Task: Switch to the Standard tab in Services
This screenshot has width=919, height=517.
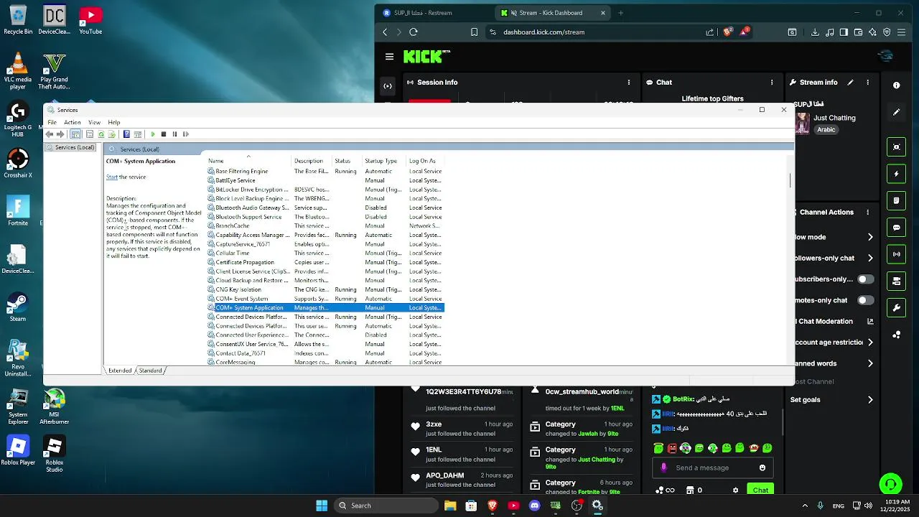Action: 151,371
